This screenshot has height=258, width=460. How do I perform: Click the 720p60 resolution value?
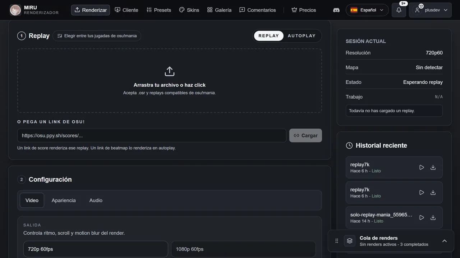(x=434, y=53)
